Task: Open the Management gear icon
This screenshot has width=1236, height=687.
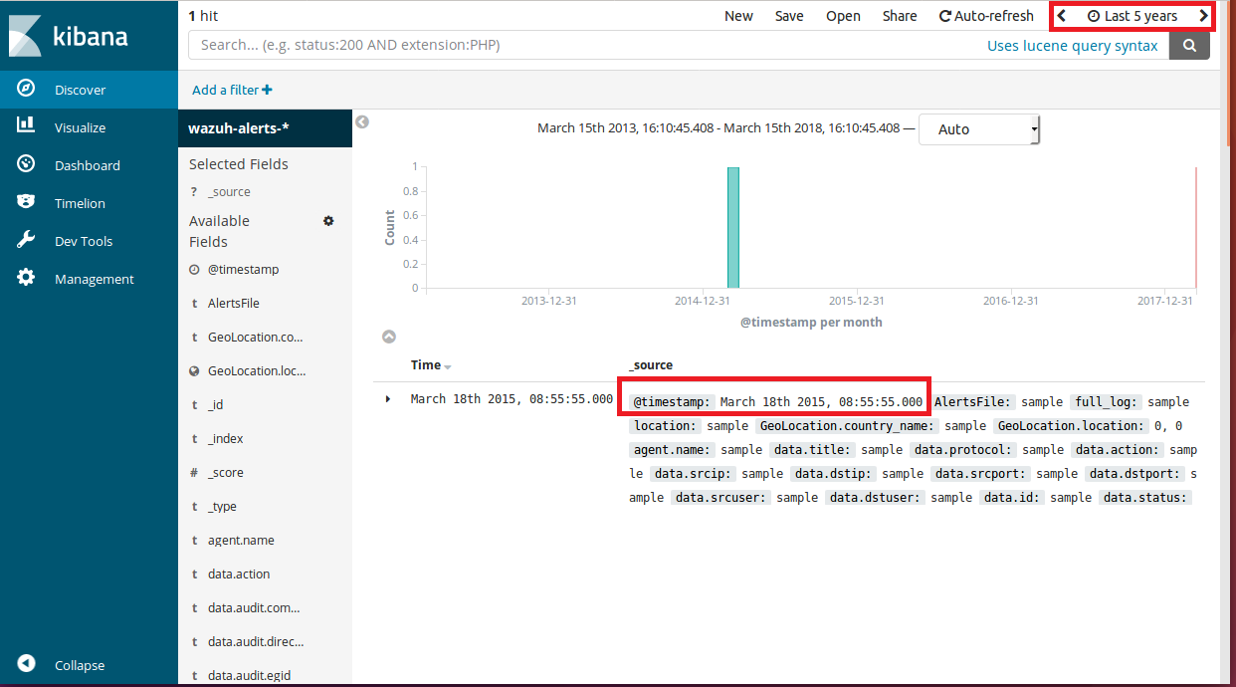Action: (27, 278)
